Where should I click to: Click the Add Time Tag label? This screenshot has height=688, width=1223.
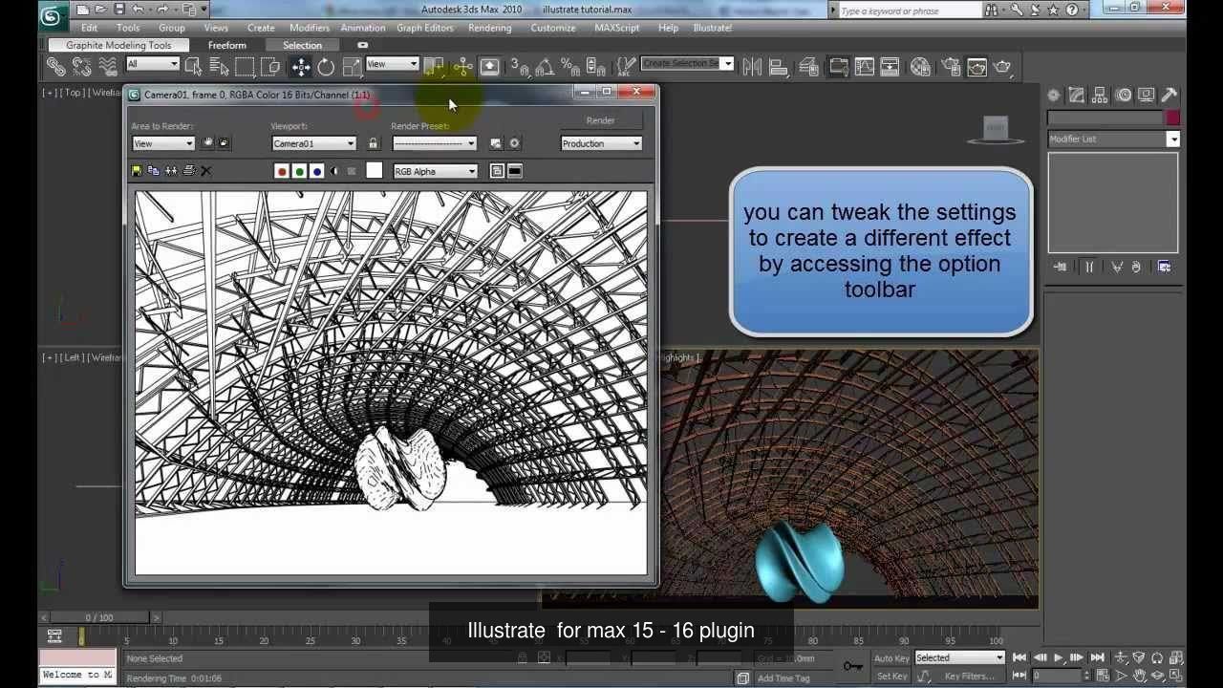point(783,677)
